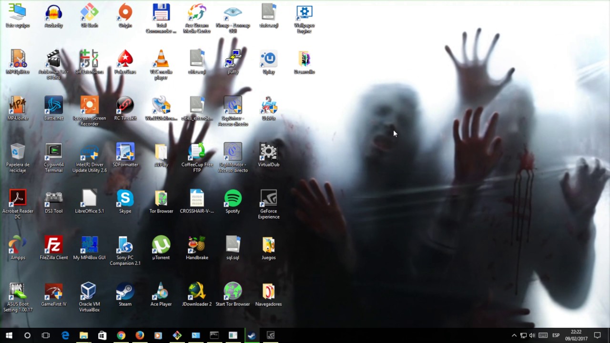Open the Start menu
The width and height of the screenshot is (610, 343).
(x=9, y=336)
